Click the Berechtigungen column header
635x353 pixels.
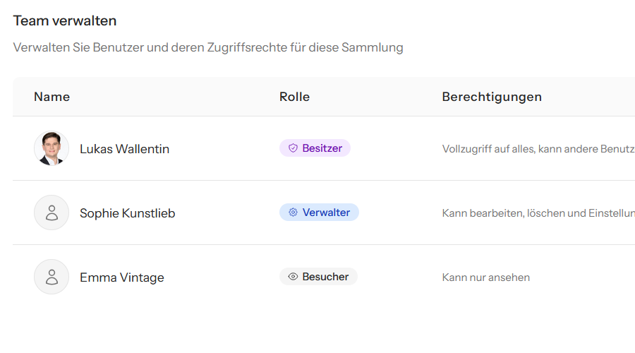[x=492, y=97]
